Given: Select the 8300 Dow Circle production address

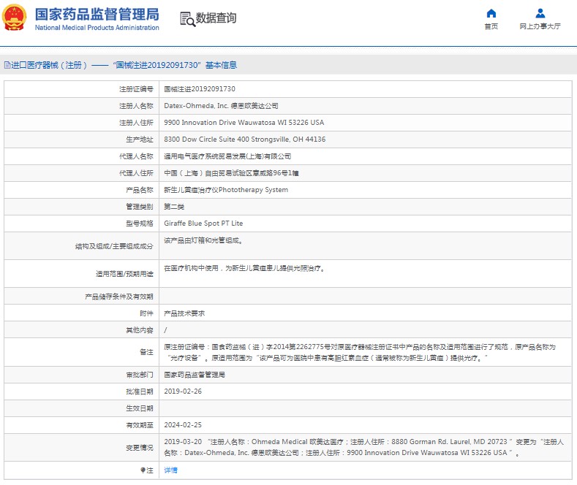Looking at the screenshot, I should [x=245, y=140].
